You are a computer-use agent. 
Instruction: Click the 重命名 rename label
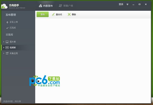(x=59, y=15)
